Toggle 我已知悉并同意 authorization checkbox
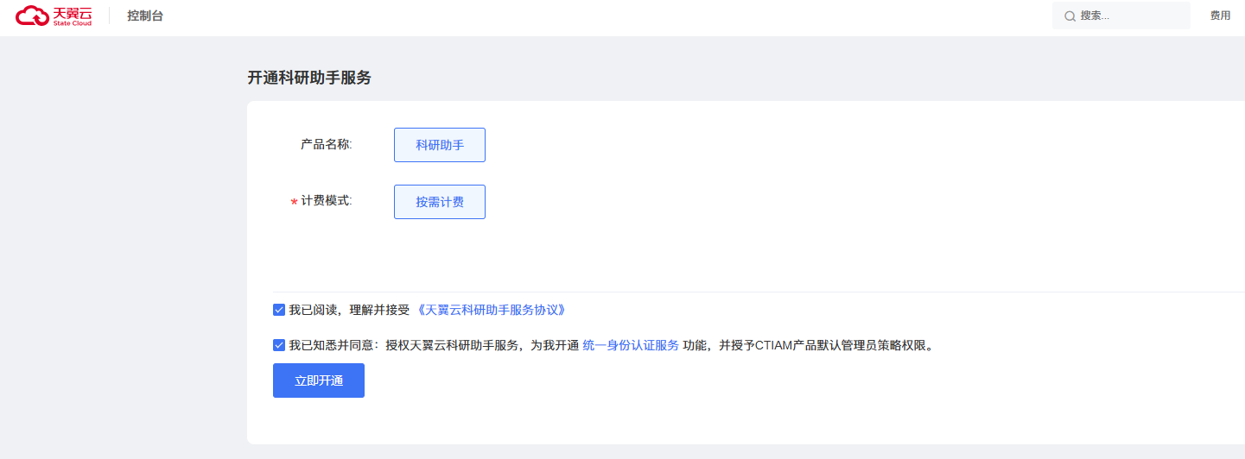 click(x=279, y=345)
